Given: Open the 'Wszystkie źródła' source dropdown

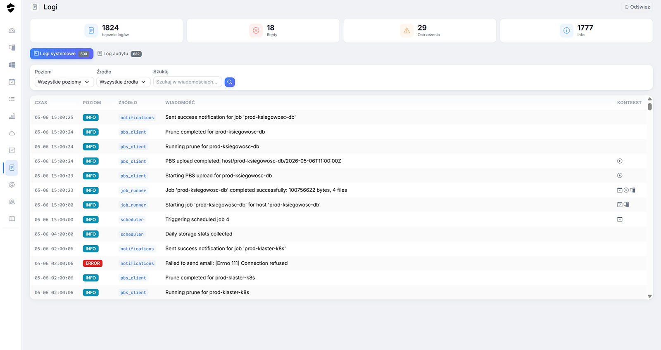Looking at the screenshot, I should [124, 82].
